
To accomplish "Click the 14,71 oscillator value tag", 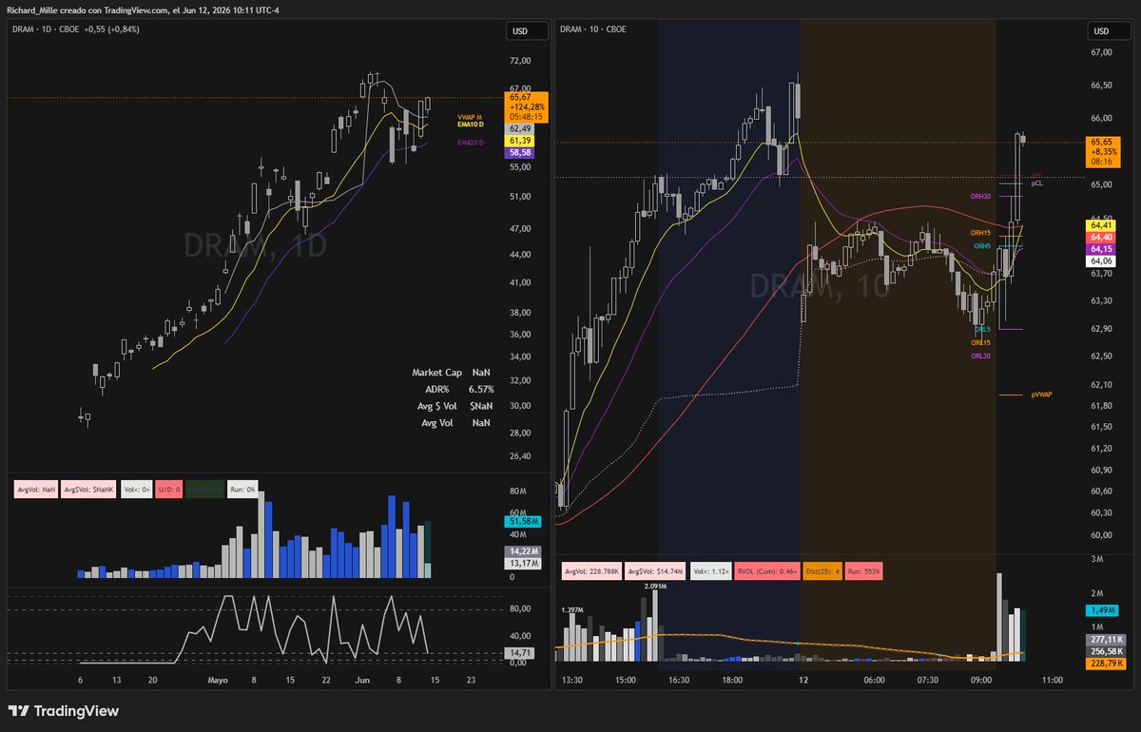I will tap(521, 654).
